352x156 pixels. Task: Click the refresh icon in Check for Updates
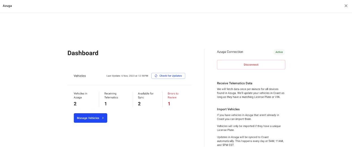156,76
